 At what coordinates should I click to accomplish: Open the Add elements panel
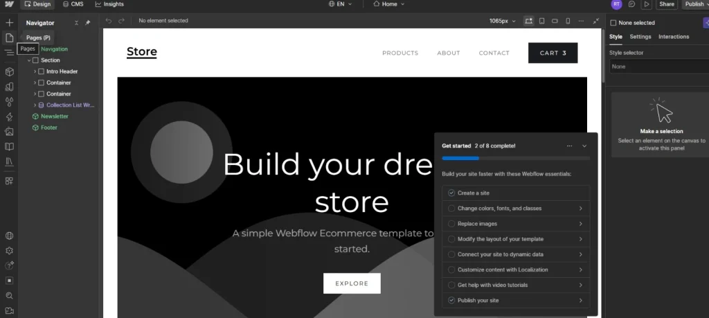(9, 23)
